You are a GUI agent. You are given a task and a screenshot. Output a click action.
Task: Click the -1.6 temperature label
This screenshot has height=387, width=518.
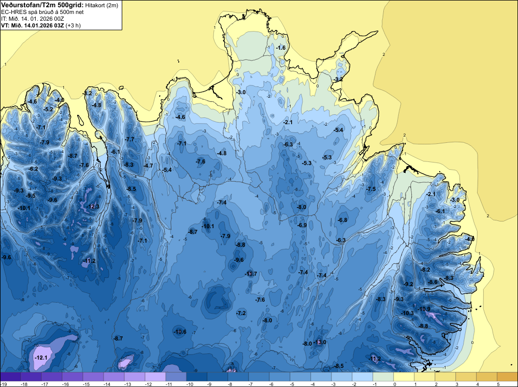point(280,48)
